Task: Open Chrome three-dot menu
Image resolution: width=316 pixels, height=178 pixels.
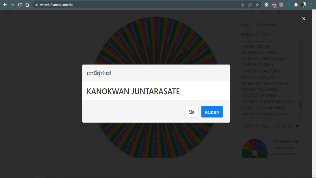Action: (x=311, y=5)
